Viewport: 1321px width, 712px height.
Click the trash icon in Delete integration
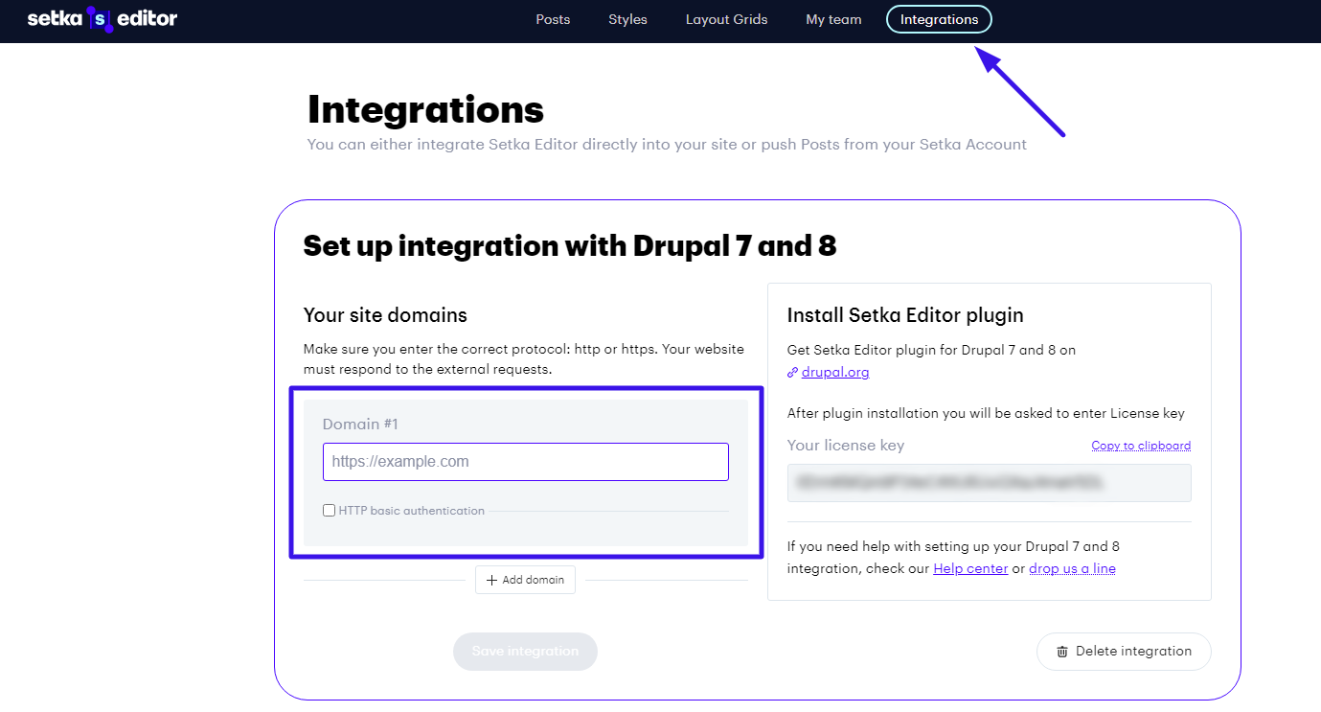1061,651
